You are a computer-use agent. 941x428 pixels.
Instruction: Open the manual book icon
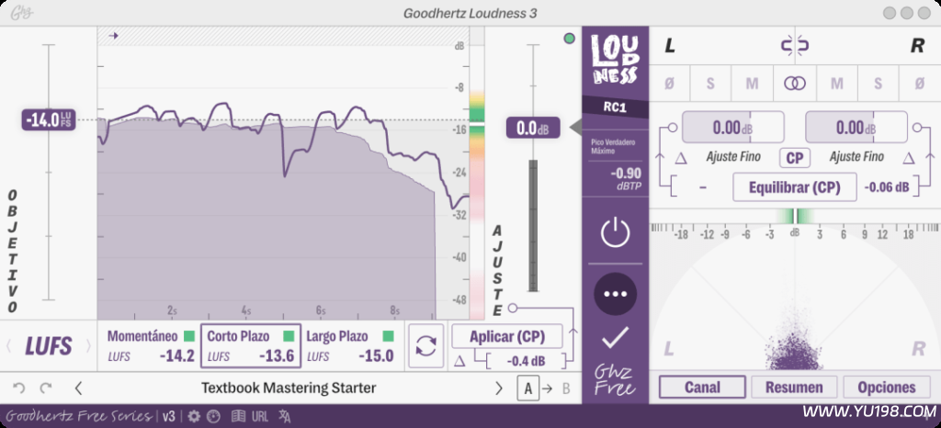click(239, 416)
